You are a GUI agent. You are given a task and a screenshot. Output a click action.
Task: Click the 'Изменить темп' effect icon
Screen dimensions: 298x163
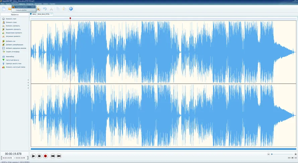[x=3, y=19]
